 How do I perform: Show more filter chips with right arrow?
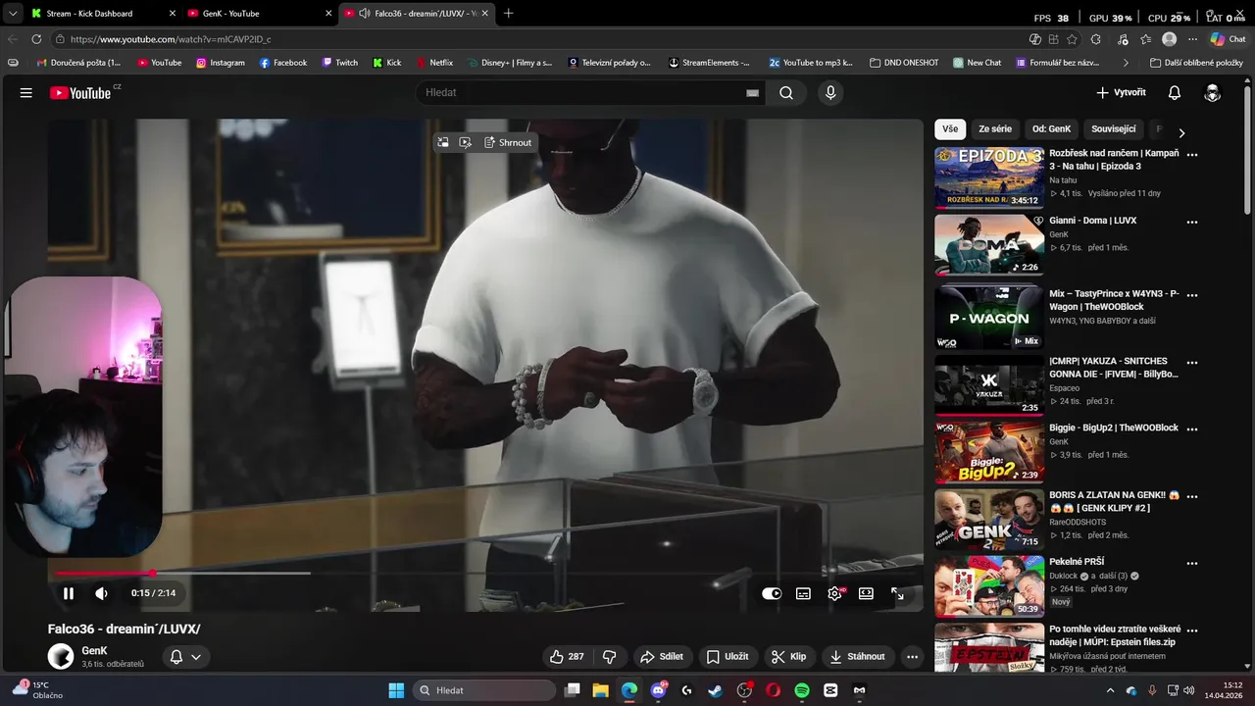click(1181, 132)
